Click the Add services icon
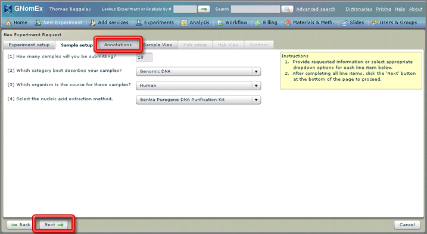This screenshot has height=234, width=427. [93, 23]
